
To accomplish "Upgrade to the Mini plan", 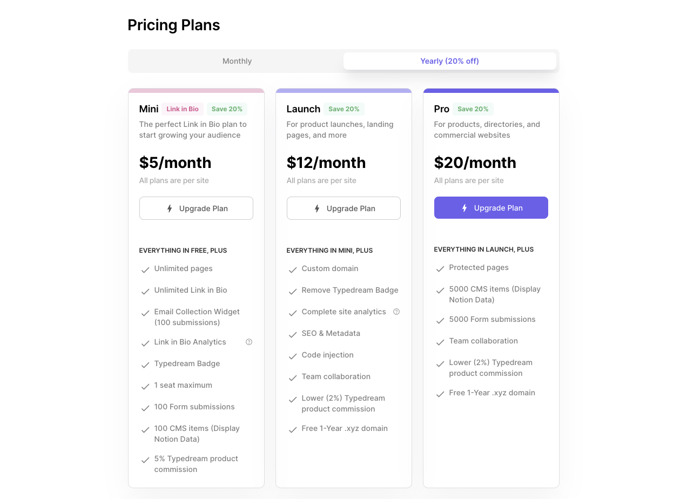I will click(x=196, y=208).
